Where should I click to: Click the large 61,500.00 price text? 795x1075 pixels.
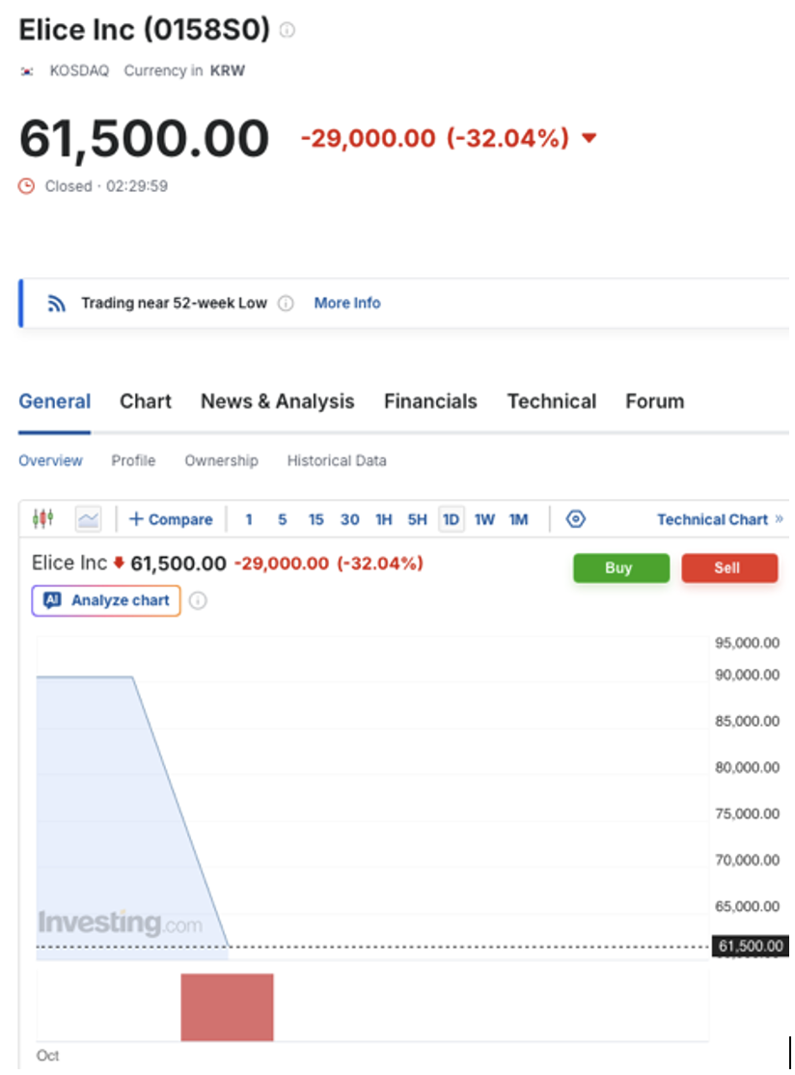point(144,139)
